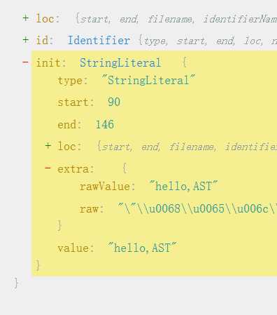This screenshot has height=315, width=277.
Task: Select the 'type:' property key
Action: [73, 81]
